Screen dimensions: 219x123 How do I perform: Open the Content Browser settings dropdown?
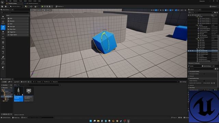183,82
